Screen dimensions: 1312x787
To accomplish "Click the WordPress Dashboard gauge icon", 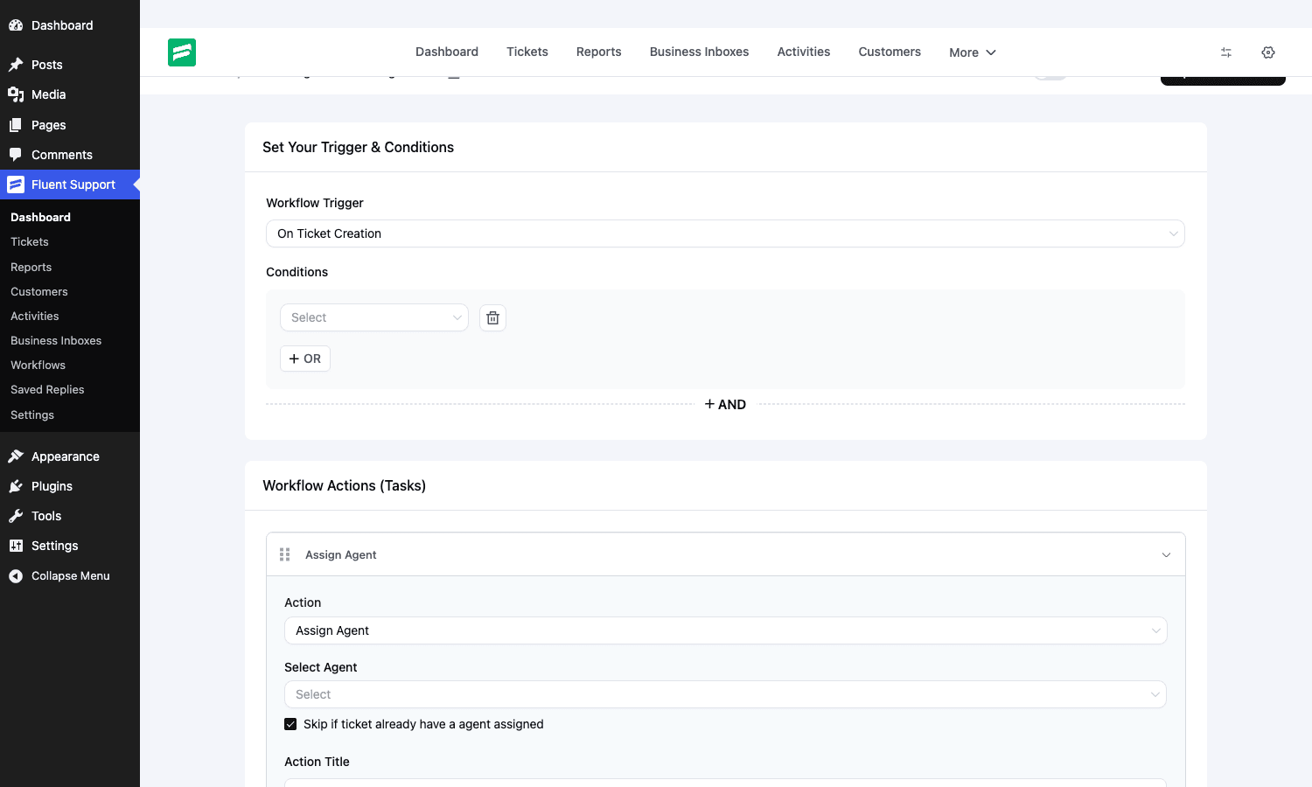I will pos(16,25).
